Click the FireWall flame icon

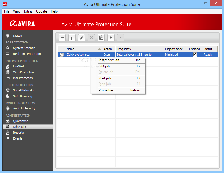coord(8,66)
